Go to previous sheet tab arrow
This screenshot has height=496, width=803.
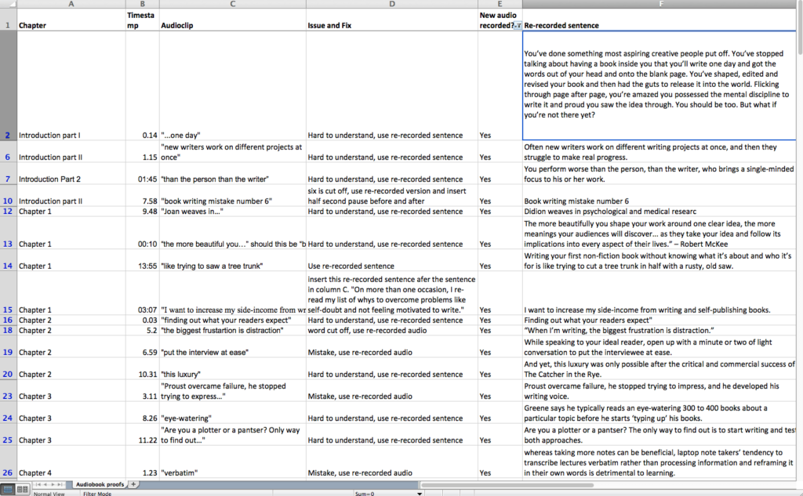(x=44, y=485)
